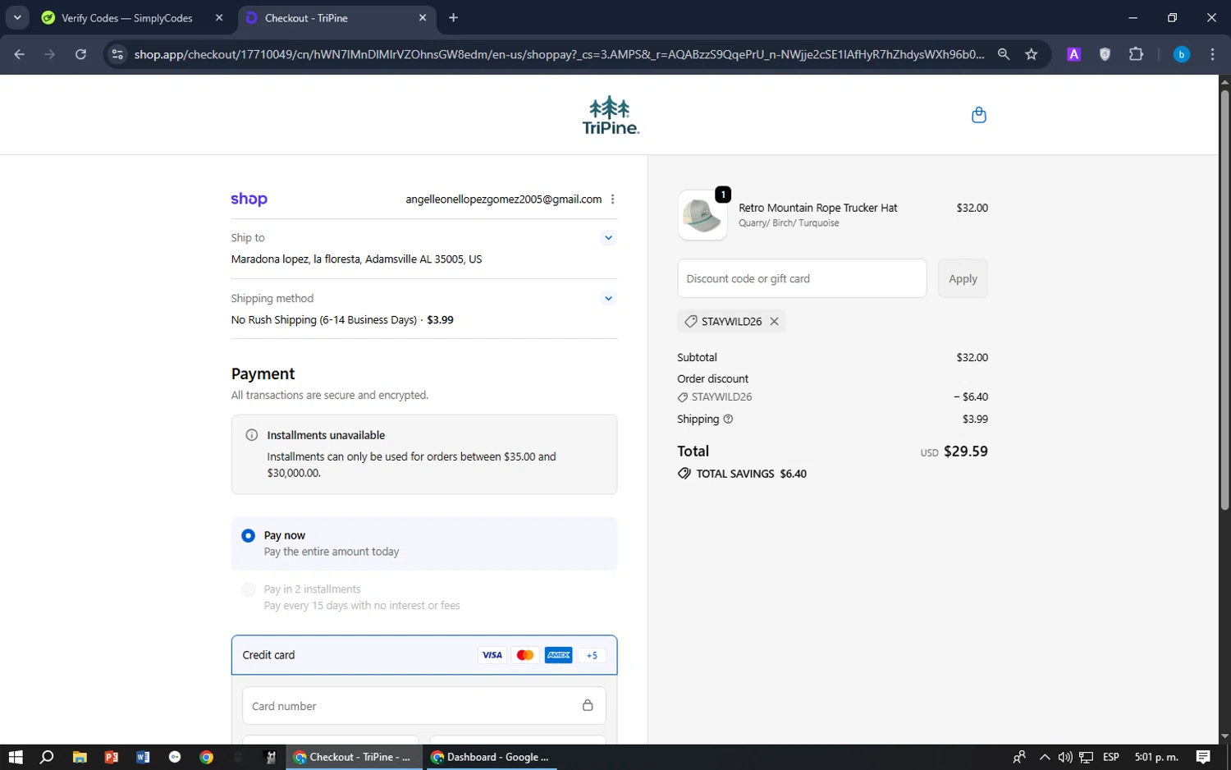Click the No Rush Shipping text
This screenshot has height=770, width=1231.
coord(324,320)
